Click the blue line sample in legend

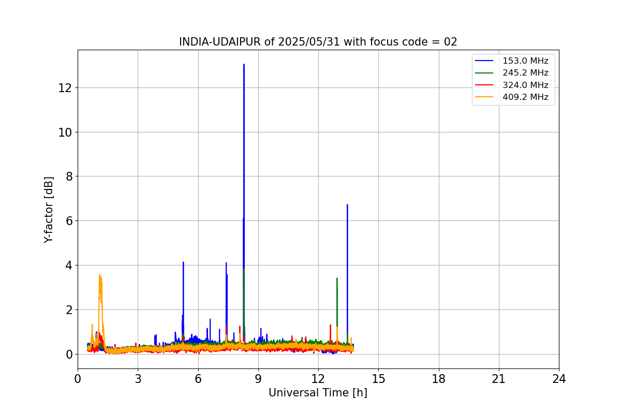[485, 61]
